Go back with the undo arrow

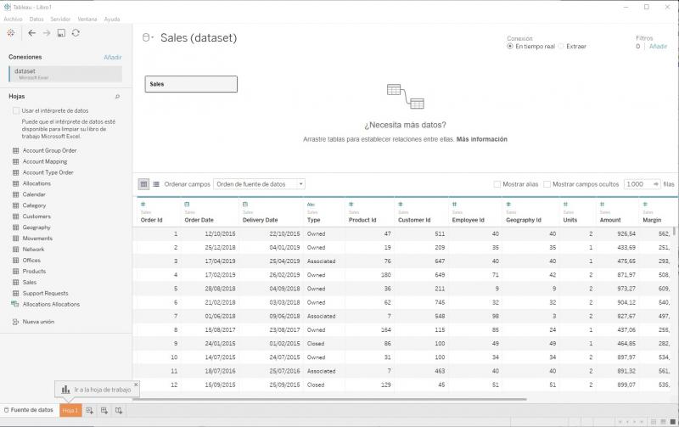click(x=31, y=33)
